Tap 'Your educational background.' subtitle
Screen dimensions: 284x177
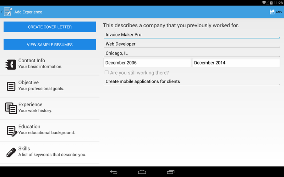point(47,132)
